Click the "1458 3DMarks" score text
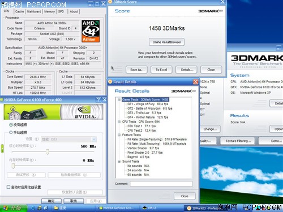Viewport: 283px width, 212px height. point(167,28)
